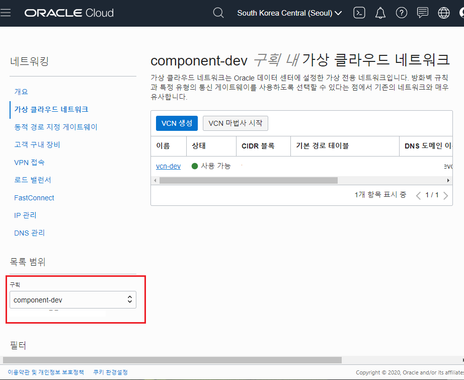
Task: Open 고객 구내 장비 menu item
Action: (37, 145)
